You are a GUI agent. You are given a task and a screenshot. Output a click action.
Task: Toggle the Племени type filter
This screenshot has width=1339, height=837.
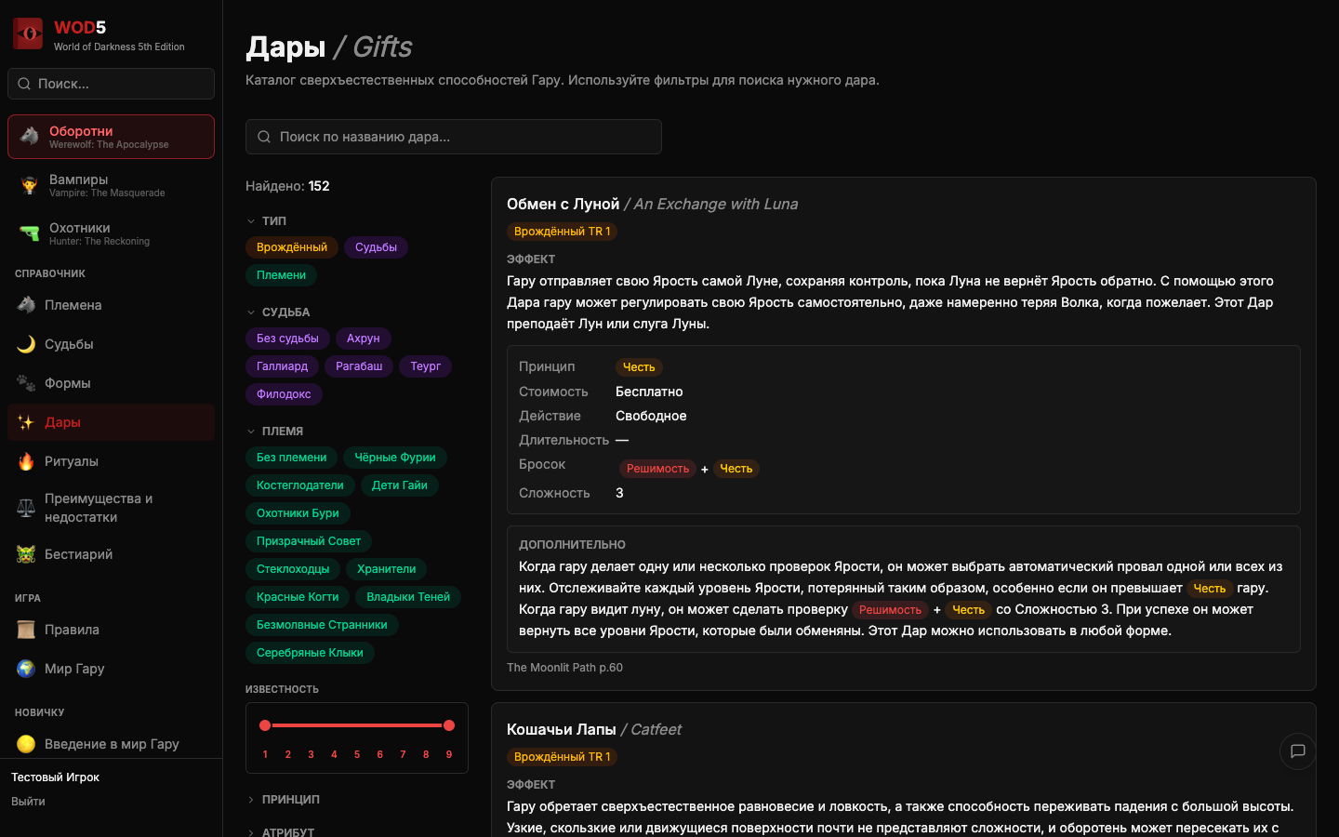(281, 275)
